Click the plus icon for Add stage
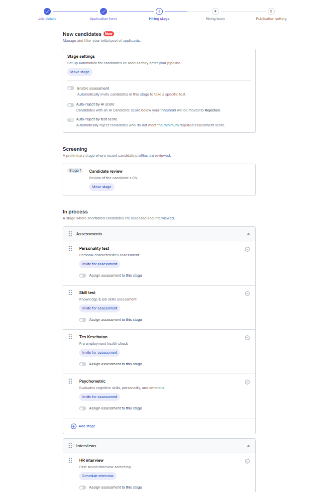Viewport: 323px width, 492px height. point(74,426)
